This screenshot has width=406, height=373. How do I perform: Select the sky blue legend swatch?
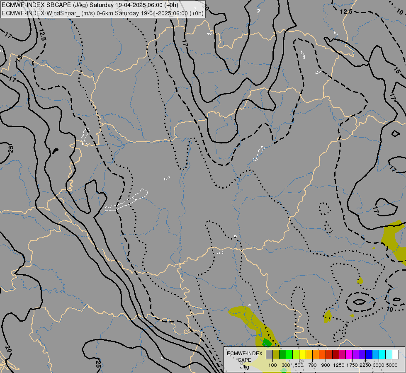point(376,354)
